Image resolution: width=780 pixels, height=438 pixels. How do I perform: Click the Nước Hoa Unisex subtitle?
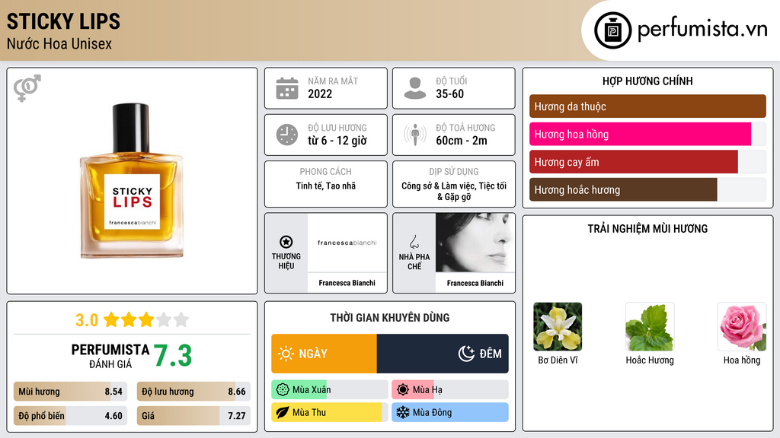click(x=59, y=43)
